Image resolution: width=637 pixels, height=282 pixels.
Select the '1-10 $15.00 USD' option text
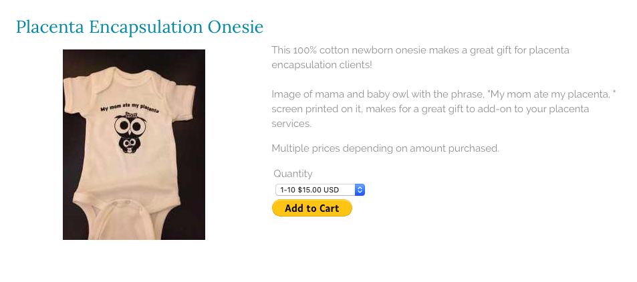(x=309, y=190)
